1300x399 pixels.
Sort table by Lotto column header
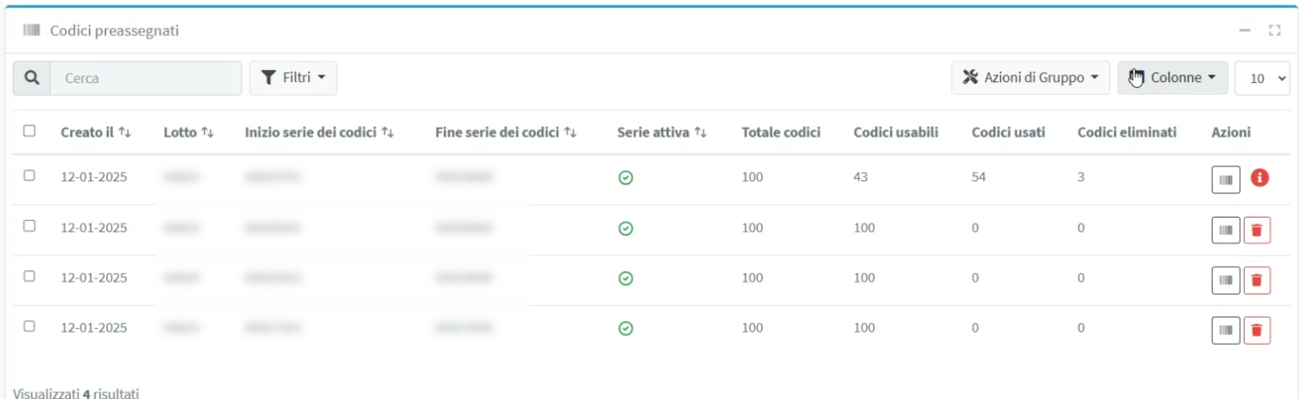tap(188, 132)
